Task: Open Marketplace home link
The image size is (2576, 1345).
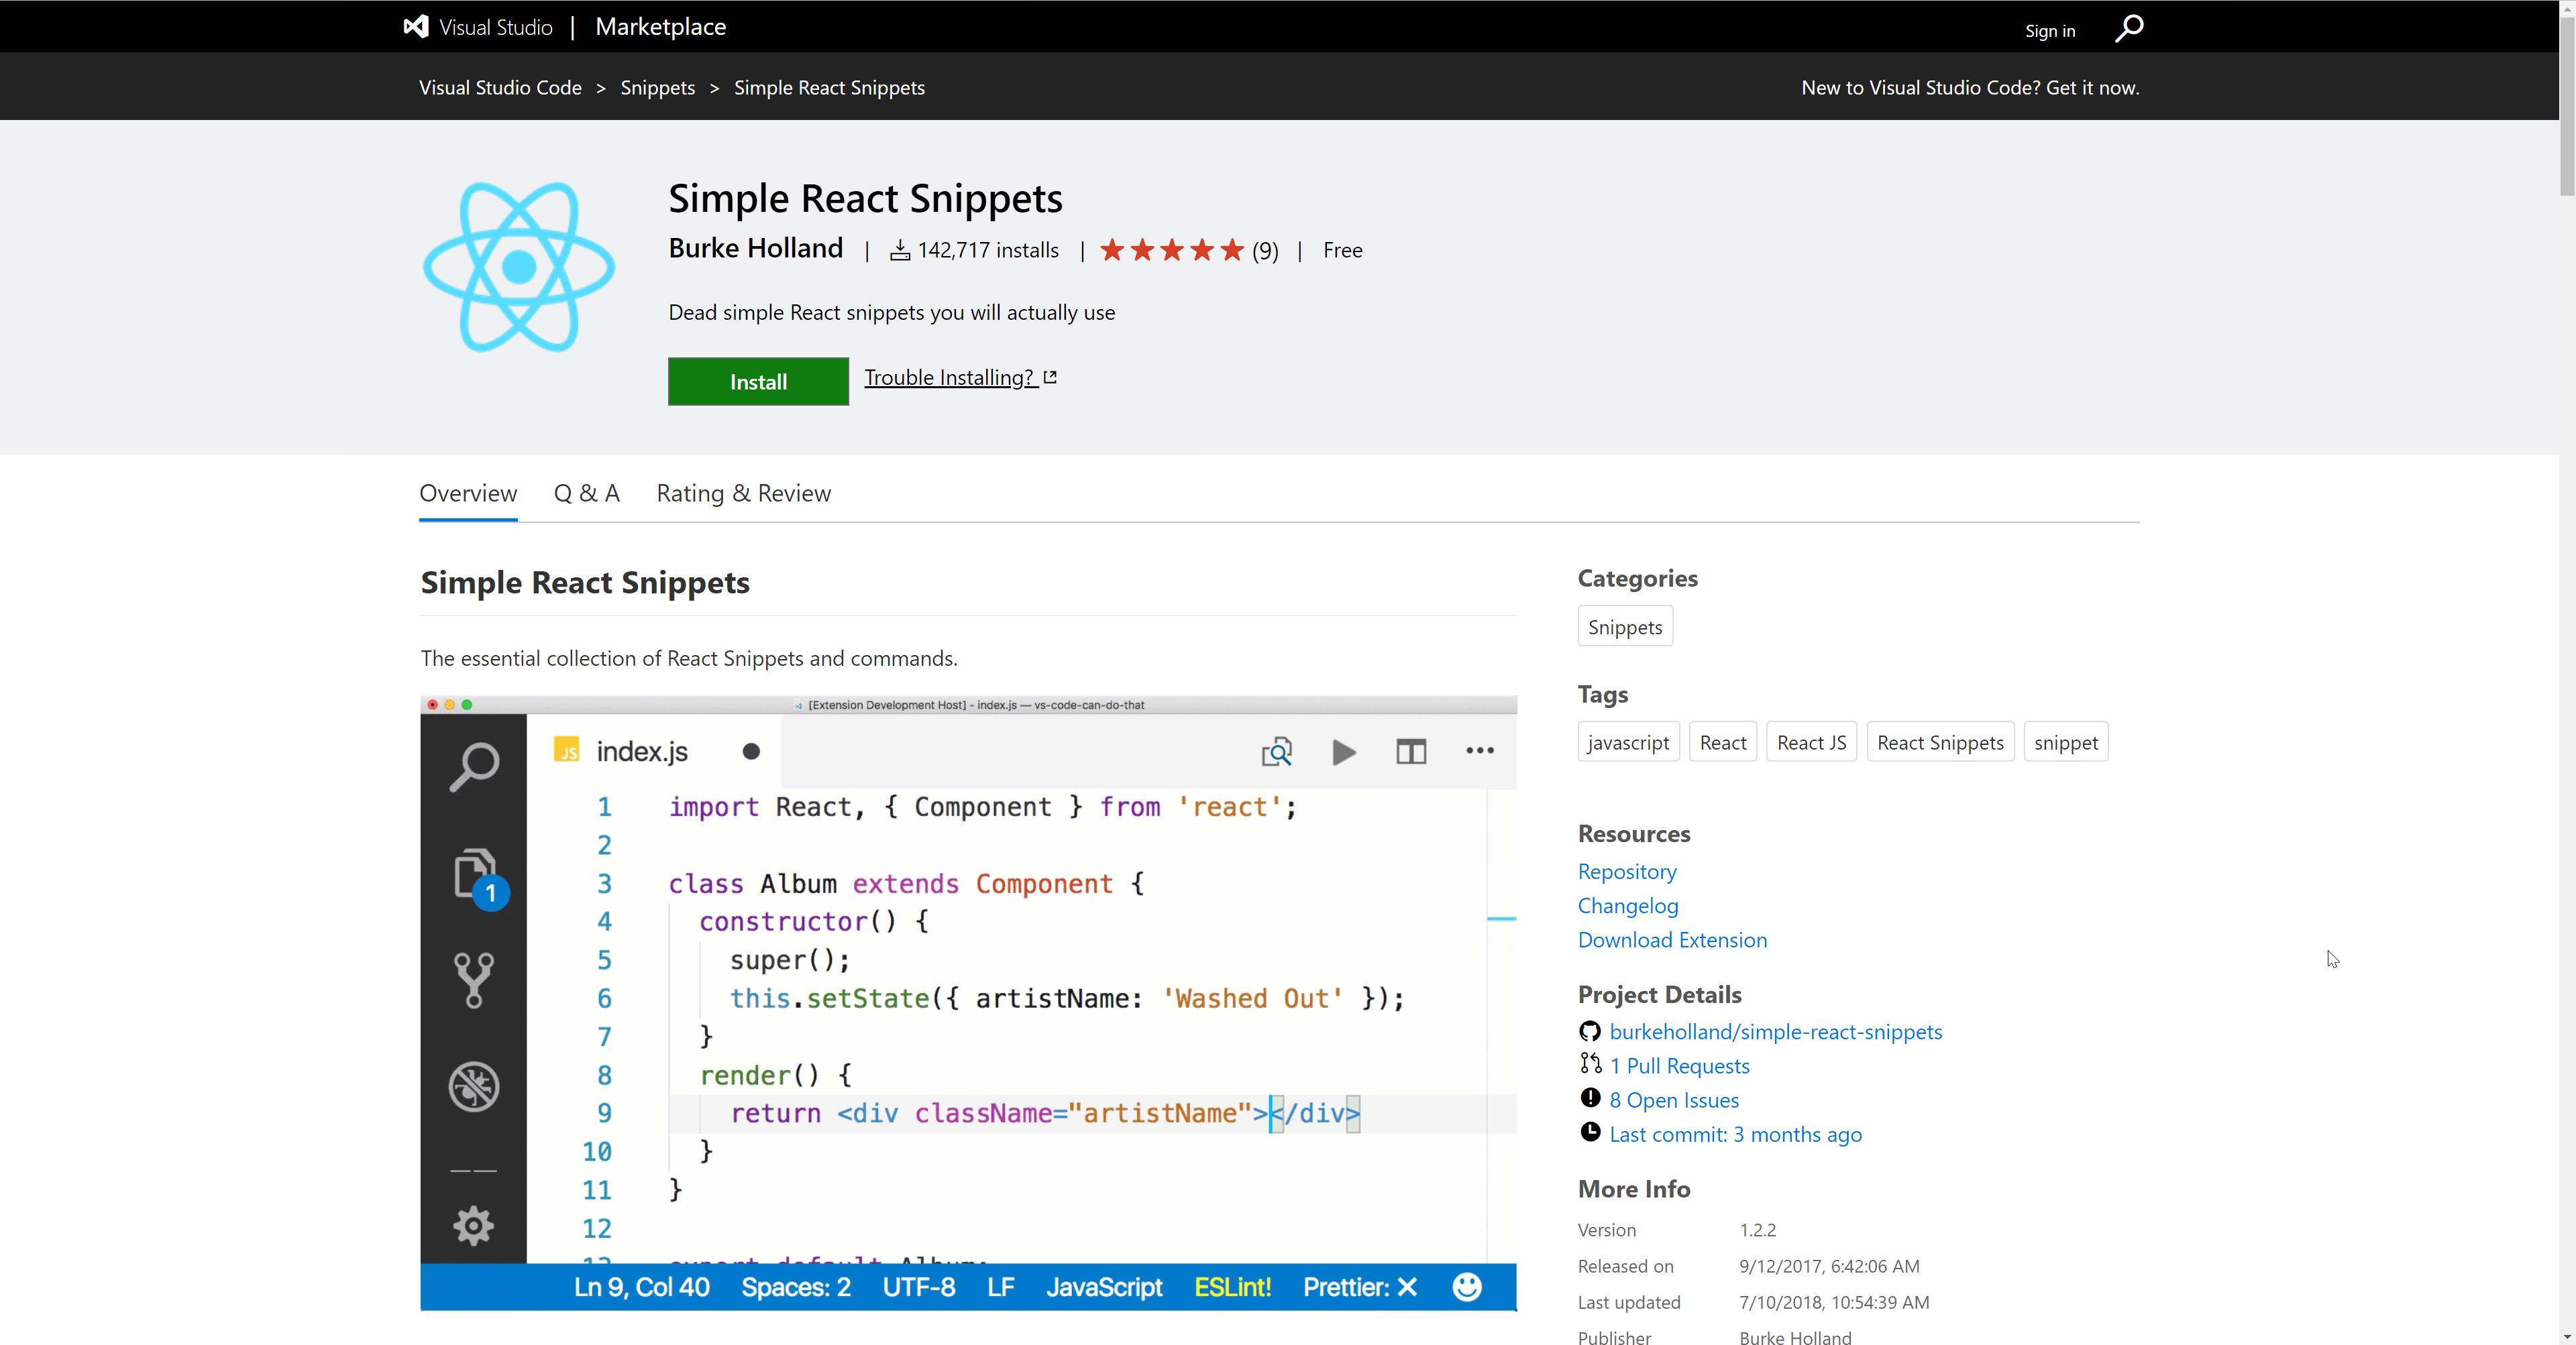Action: [x=661, y=27]
